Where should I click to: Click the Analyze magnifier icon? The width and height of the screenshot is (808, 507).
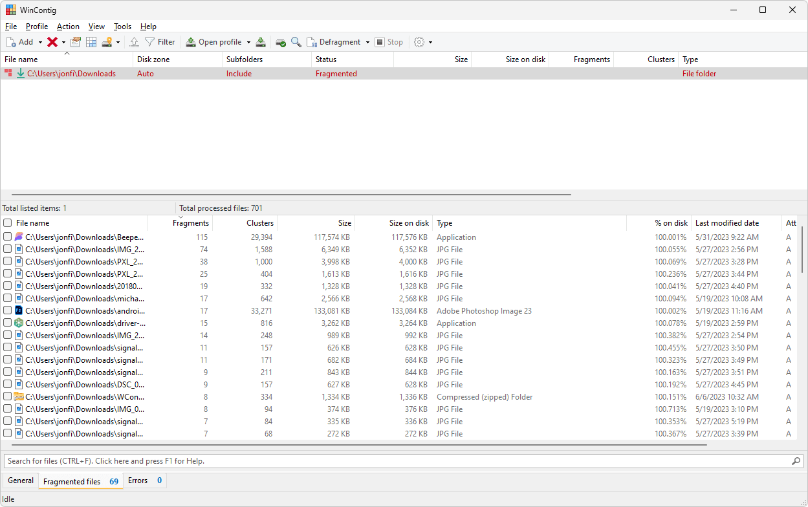coord(296,42)
